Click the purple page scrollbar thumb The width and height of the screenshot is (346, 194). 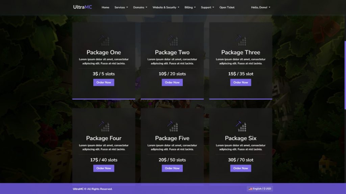(x=345, y=75)
